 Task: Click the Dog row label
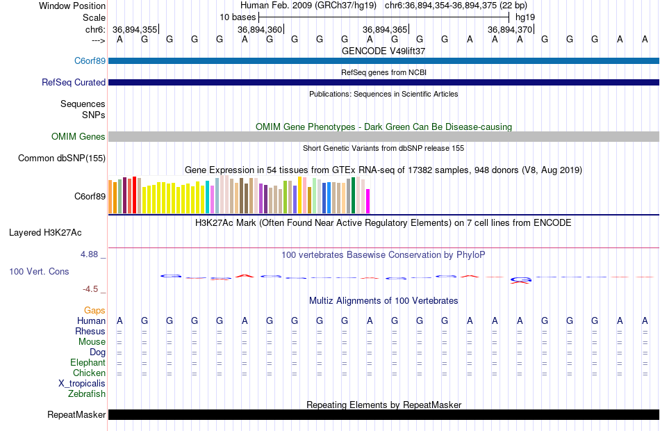97,352
